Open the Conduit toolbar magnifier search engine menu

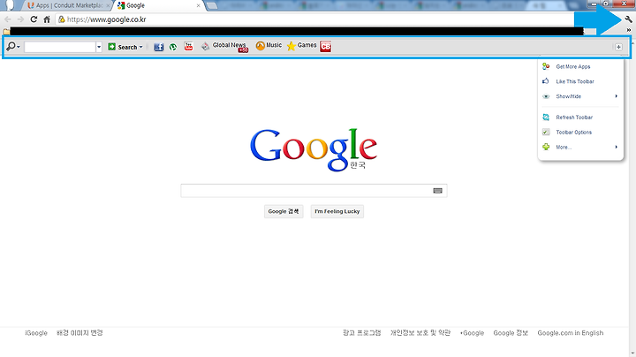[12, 47]
